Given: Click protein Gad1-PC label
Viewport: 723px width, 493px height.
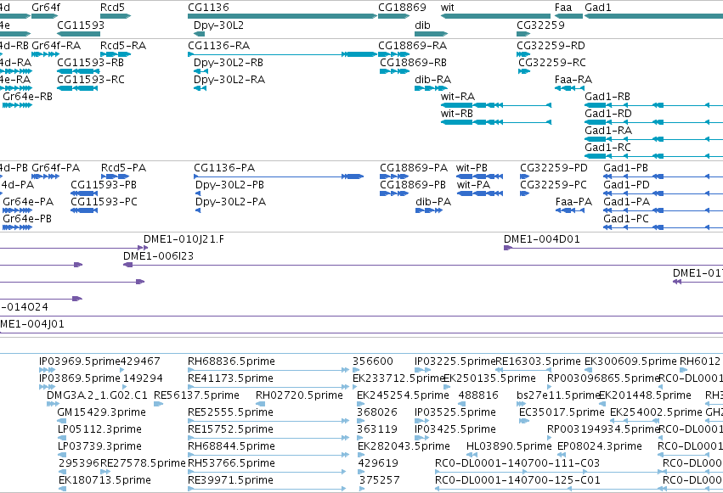Looking at the screenshot, I should tap(626, 219).
